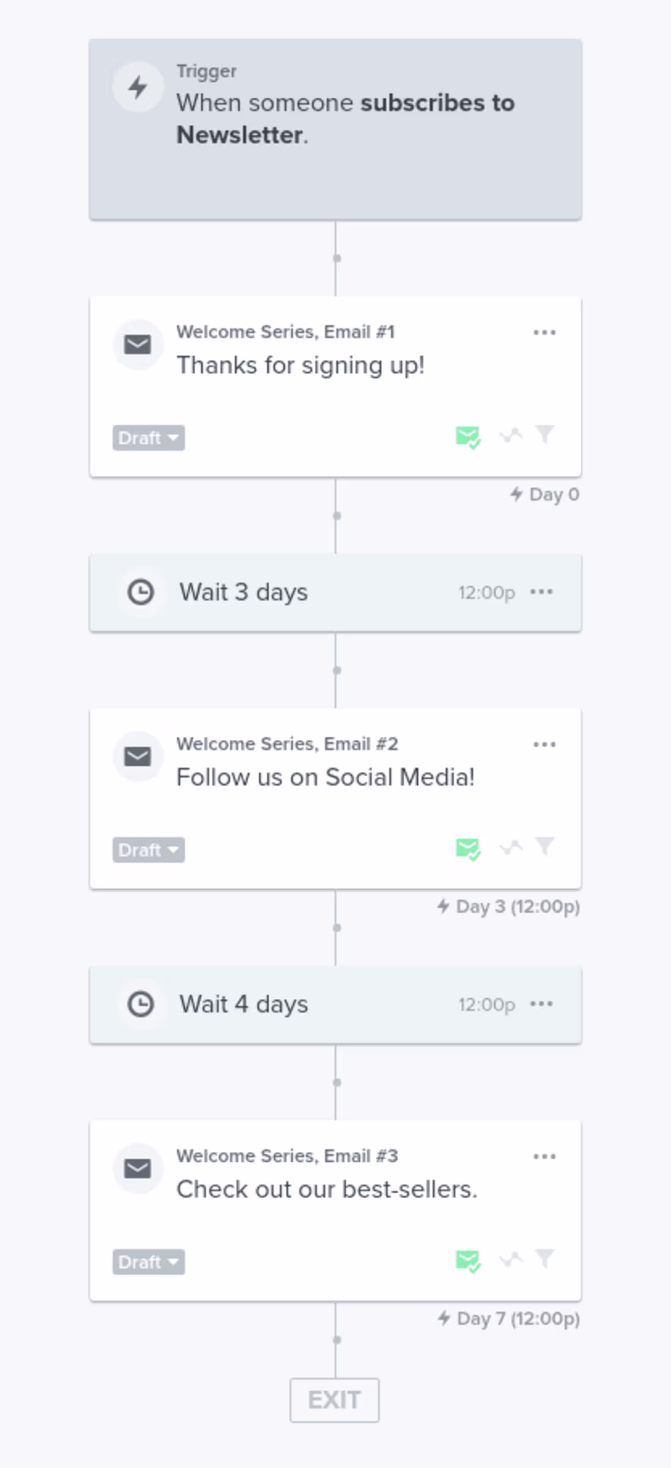Open the Draft status dropdown on Email #3
Viewport: 671px width, 1468px height.
pyautogui.click(x=148, y=1262)
